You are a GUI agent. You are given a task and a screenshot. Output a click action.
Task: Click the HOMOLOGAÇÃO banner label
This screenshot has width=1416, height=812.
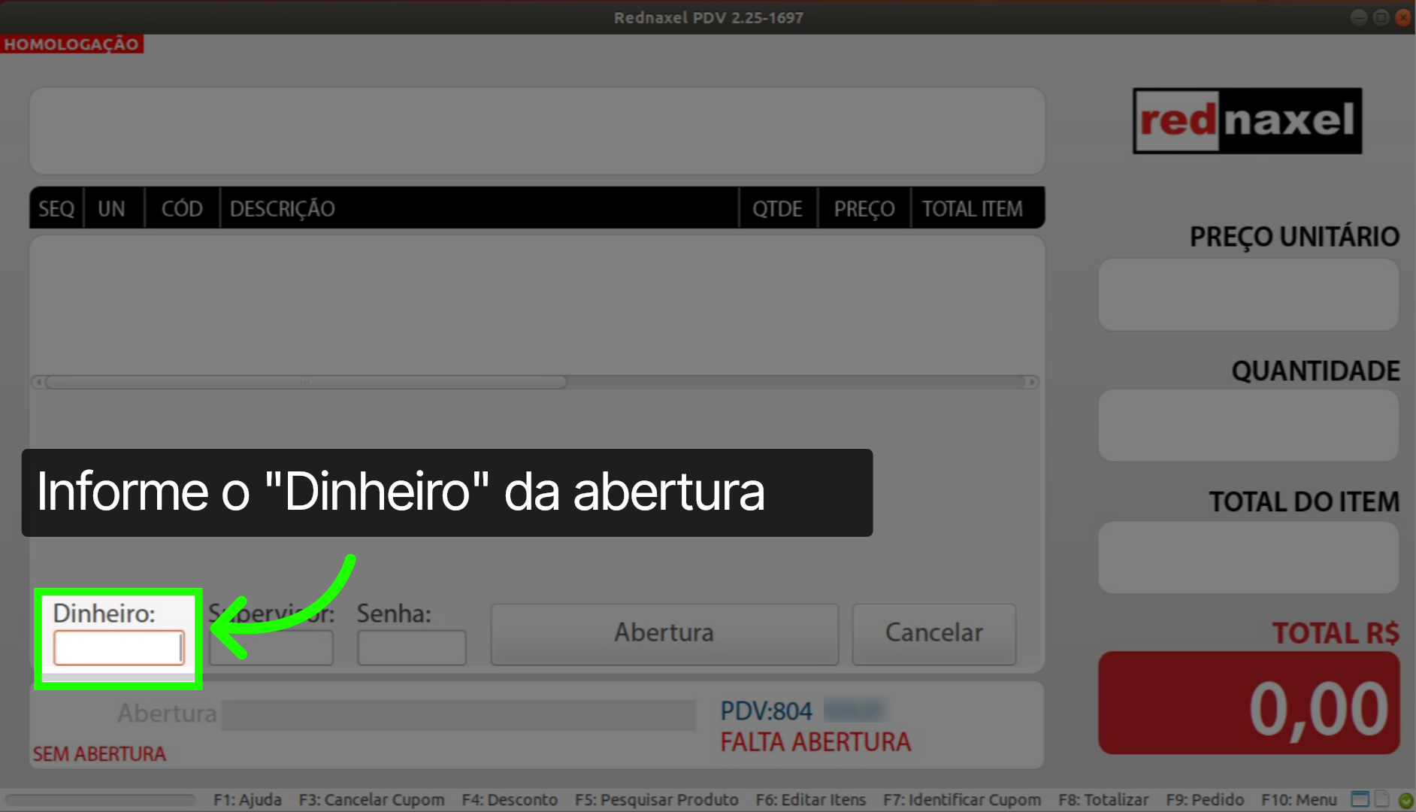pyautogui.click(x=71, y=44)
